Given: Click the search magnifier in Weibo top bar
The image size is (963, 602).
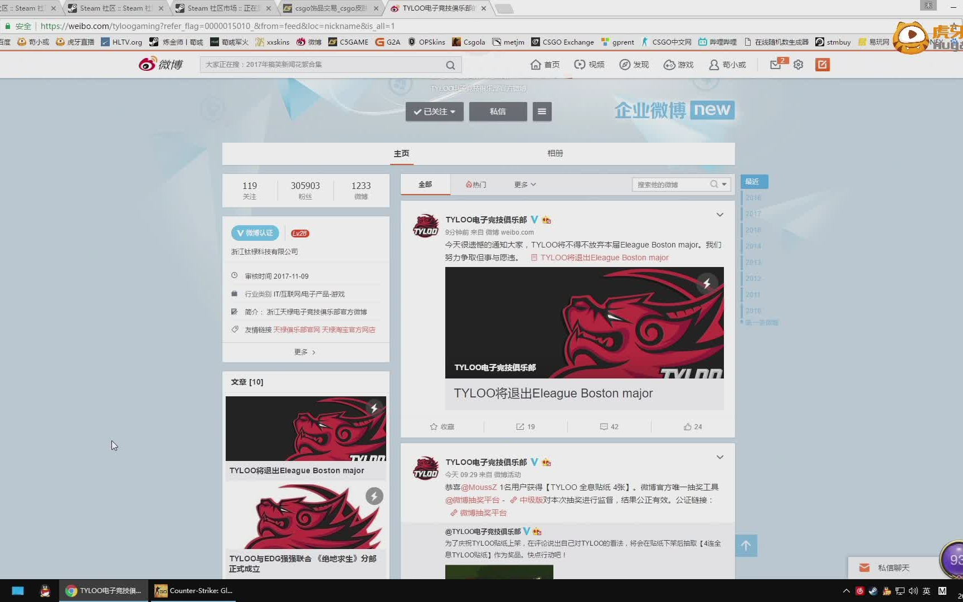Looking at the screenshot, I should tap(450, 65).
